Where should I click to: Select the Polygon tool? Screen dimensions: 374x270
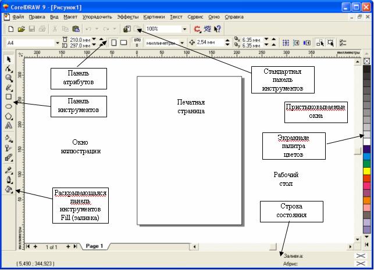tap(8, 116)
